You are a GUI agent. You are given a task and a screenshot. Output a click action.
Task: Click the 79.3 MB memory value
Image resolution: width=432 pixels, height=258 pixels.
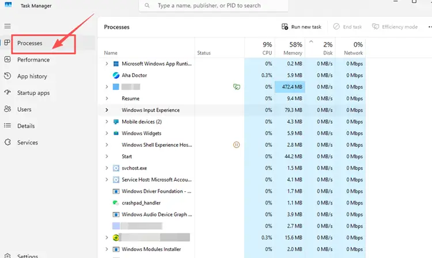tap(293, 110)
